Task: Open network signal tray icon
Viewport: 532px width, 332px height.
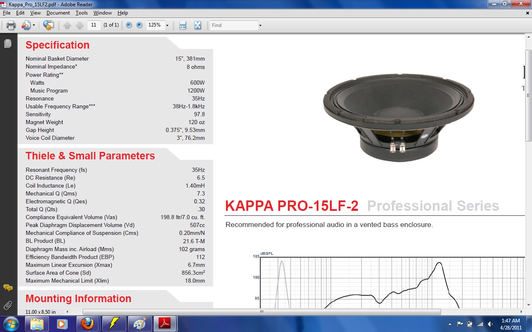Action: pos(480,324)
